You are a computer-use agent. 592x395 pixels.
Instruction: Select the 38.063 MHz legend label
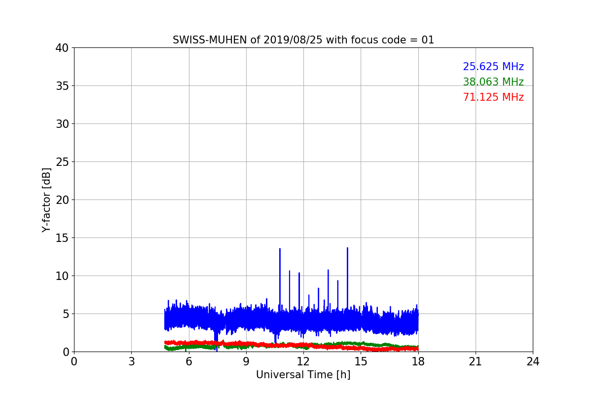493,82
